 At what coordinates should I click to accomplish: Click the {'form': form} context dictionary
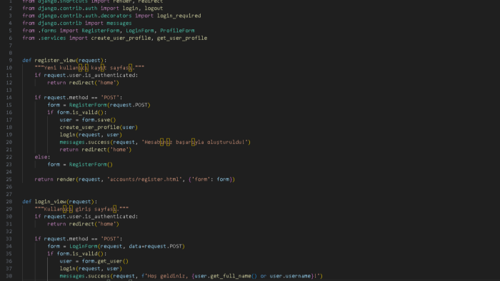[x=211, y=180]
